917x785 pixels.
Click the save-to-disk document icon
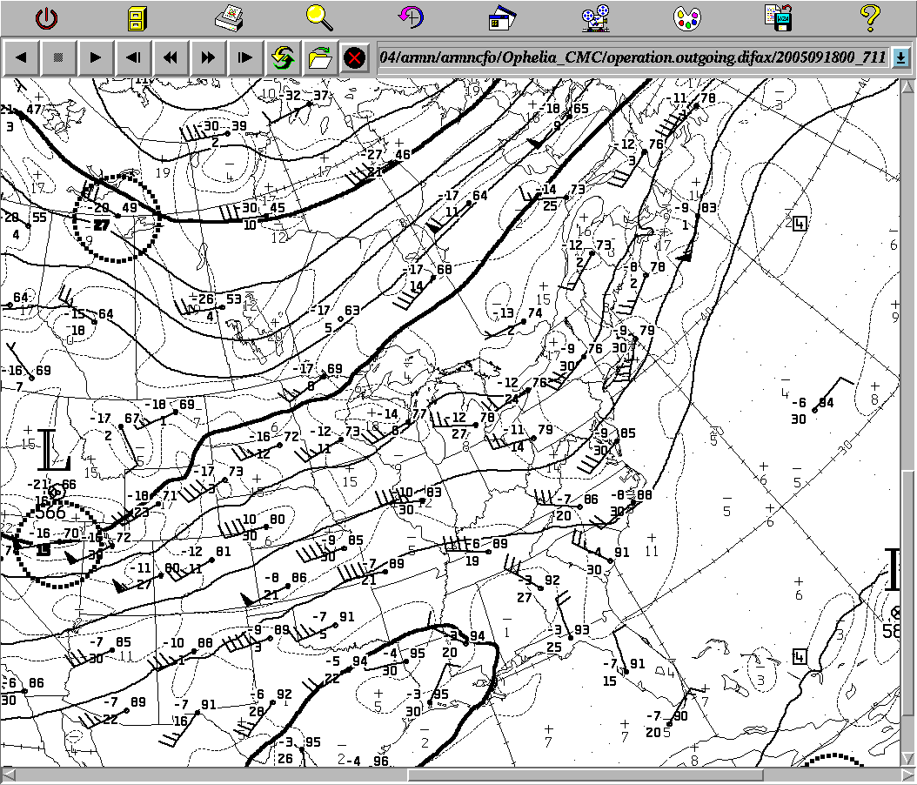[778, 17]
